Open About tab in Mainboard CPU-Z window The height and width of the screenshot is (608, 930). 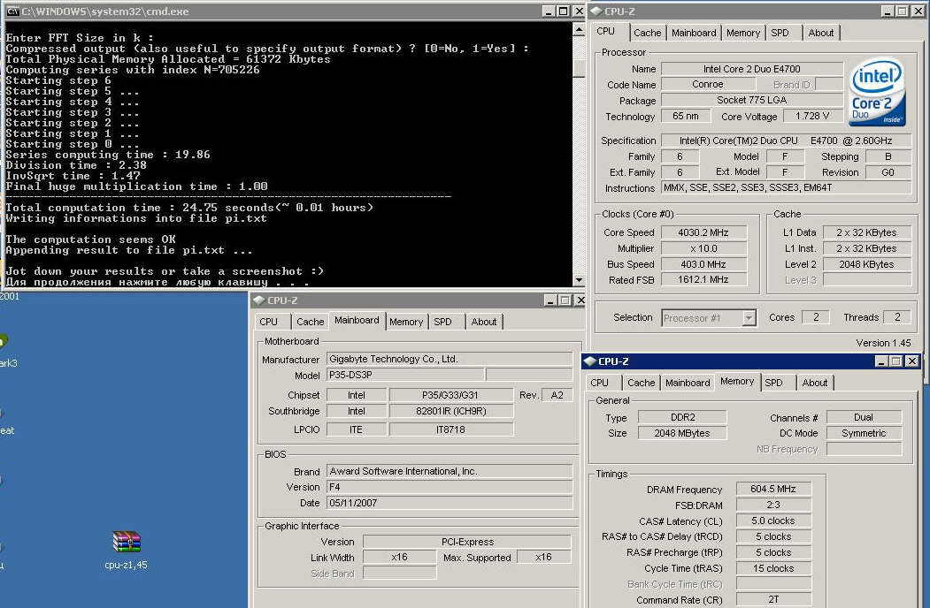pyautogui.click(x=484, y=322)
